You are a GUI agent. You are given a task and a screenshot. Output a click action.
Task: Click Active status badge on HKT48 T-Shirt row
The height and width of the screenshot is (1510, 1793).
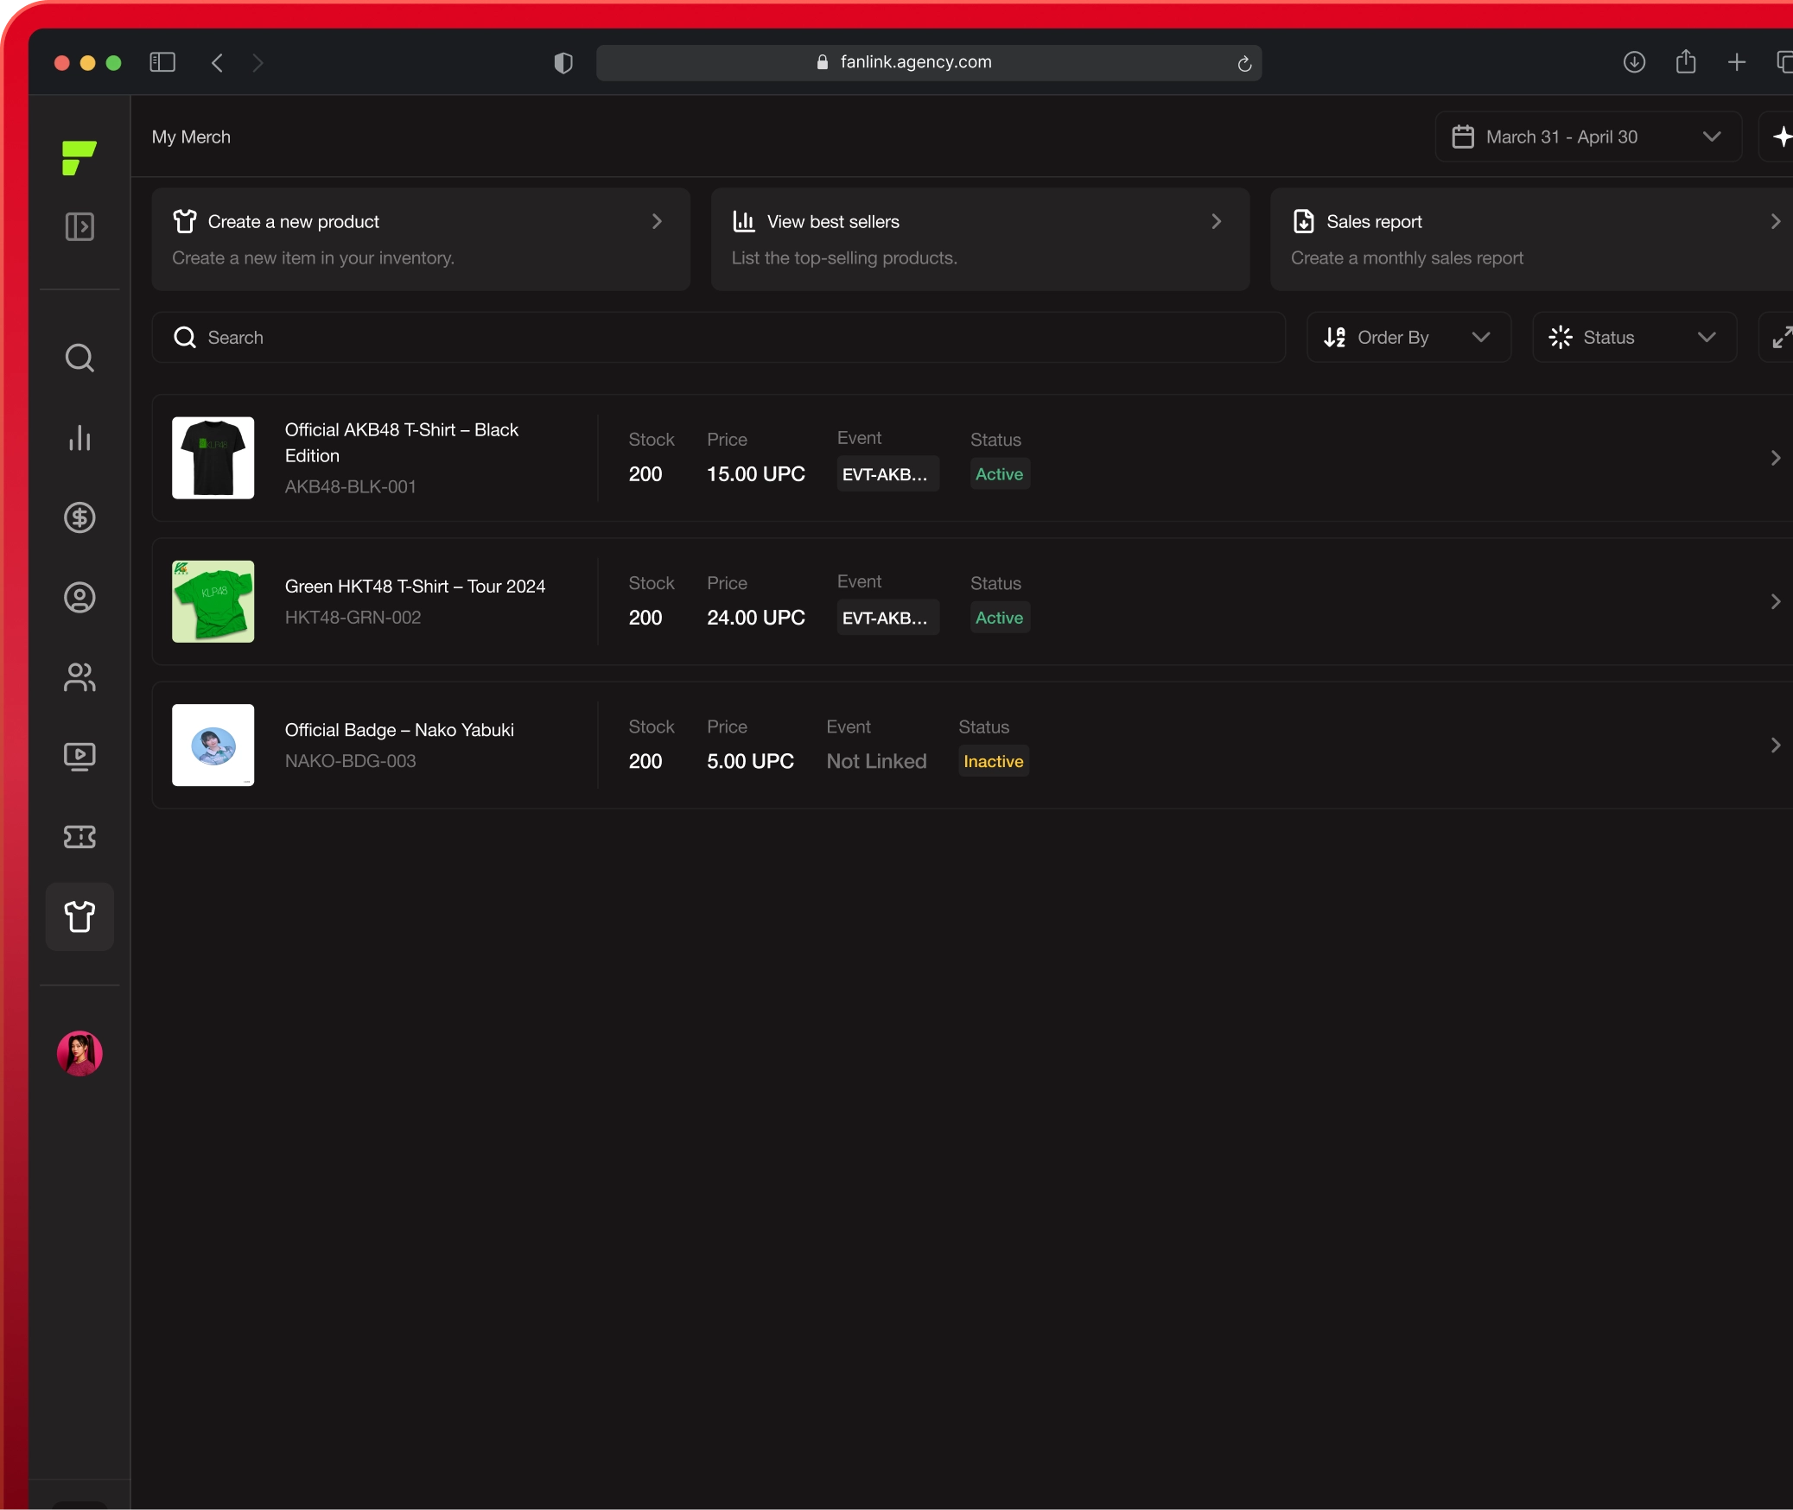(1000, 617)
